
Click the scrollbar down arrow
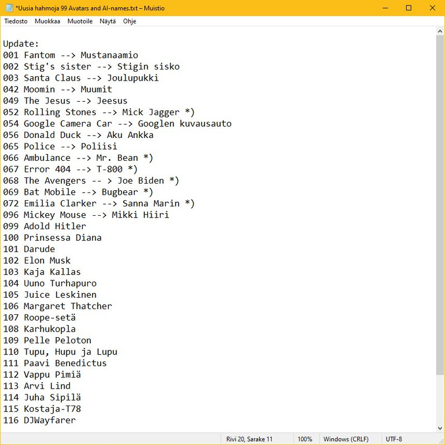(440, 428)
